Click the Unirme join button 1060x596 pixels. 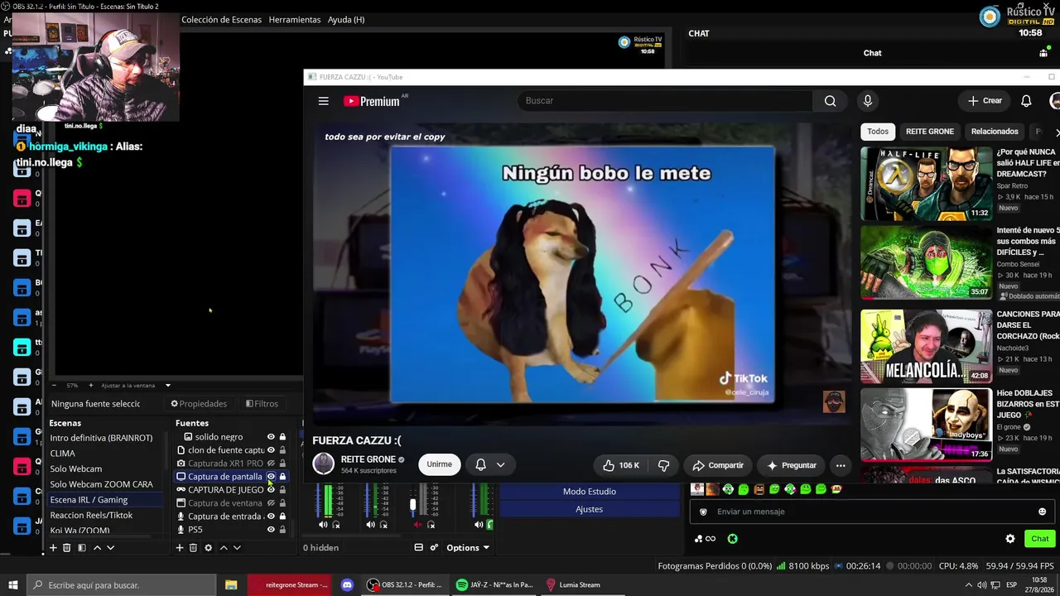[439, 464]
